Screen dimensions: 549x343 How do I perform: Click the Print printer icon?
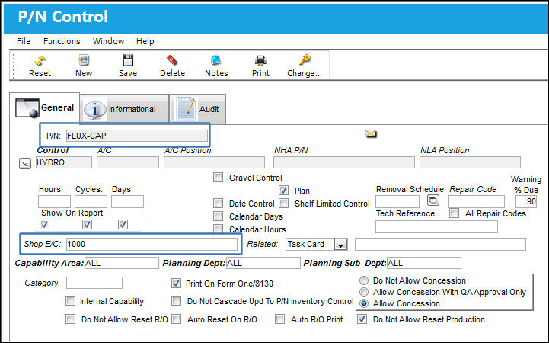[260, 61]
